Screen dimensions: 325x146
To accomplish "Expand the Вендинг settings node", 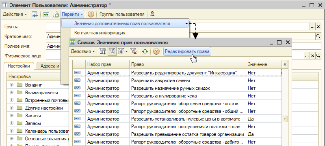I will [12, 85].
